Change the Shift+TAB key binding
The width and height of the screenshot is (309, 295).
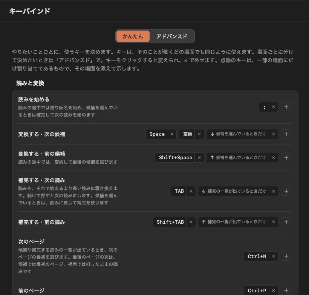click(170, 222)
